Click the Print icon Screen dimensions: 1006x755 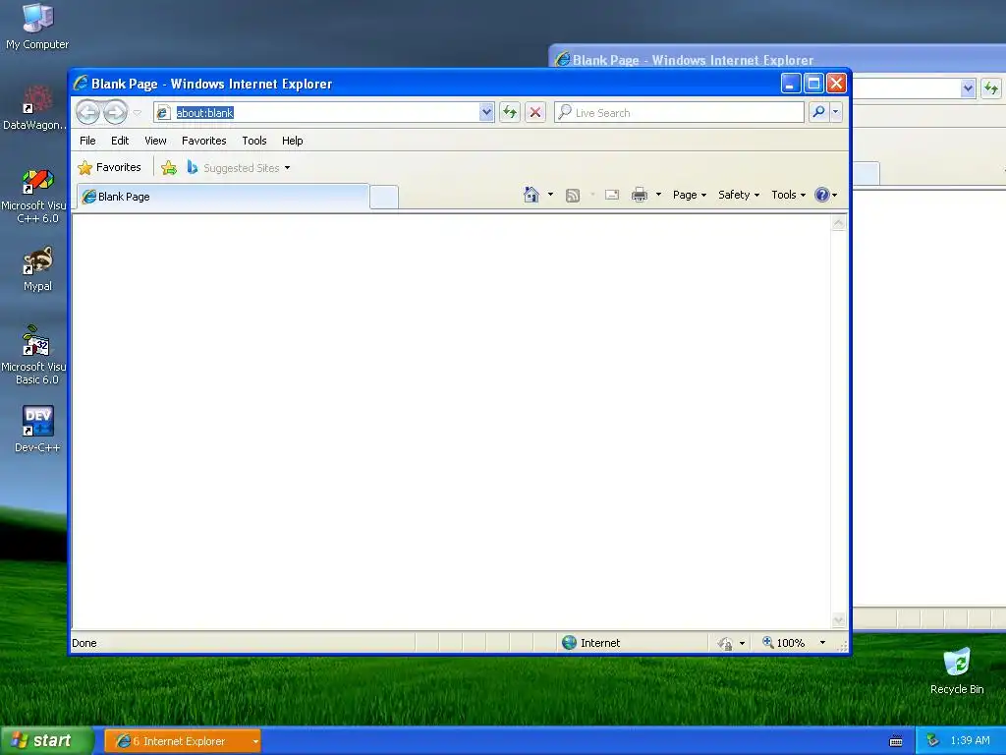[639, 195]
